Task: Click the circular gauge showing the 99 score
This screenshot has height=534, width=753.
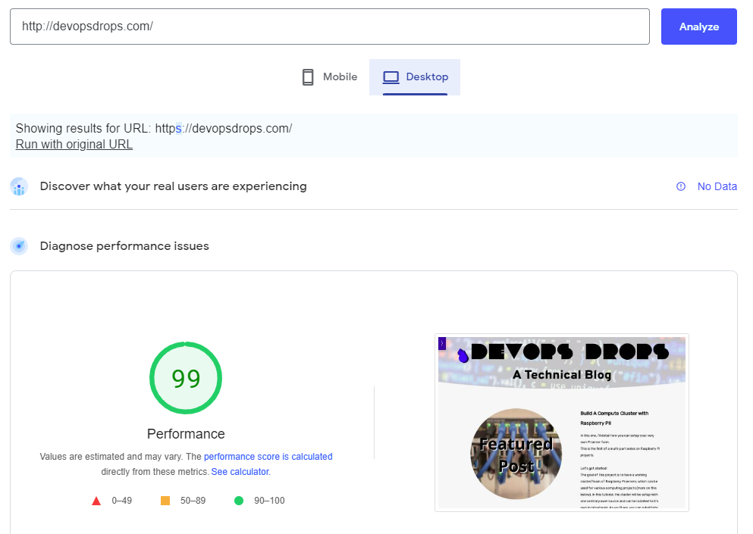Action: (x=186, y=378)
